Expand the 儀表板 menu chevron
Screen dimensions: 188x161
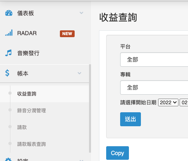pyautogui.click(x=81, y=13)
